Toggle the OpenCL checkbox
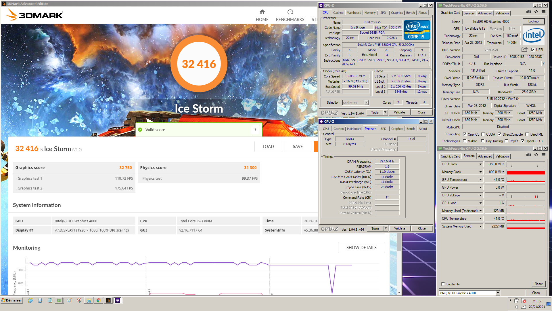552x311 pixels. click(x=465, y=134)
